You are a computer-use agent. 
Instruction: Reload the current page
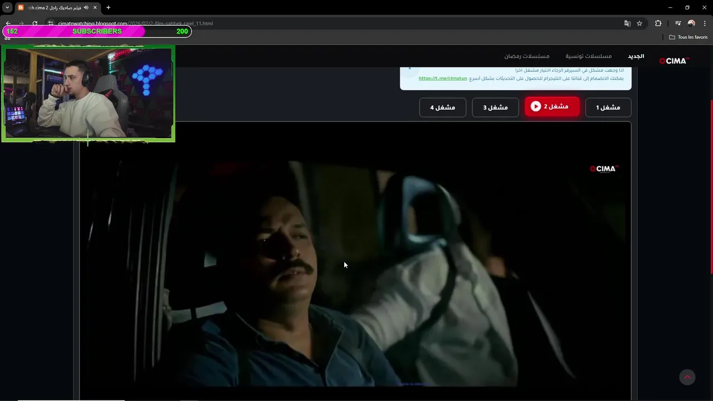coord(35,23)
